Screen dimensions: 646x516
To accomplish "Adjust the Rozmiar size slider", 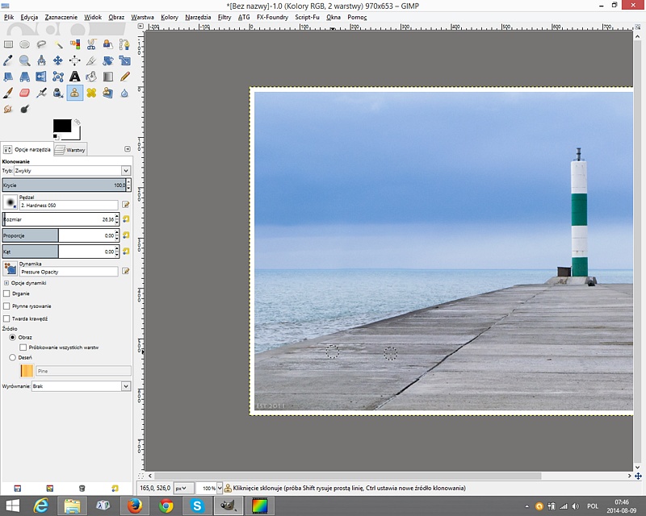I will 58,219.
